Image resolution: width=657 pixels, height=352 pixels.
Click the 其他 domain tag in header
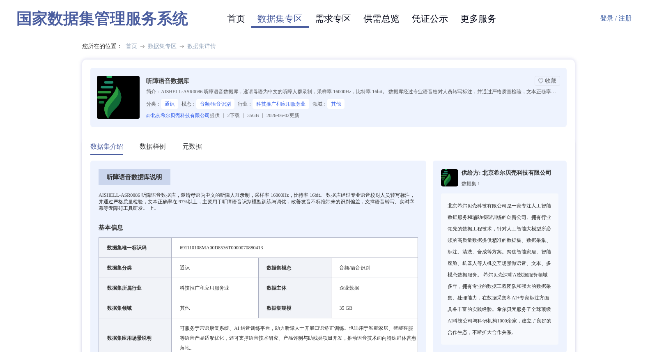336,104
